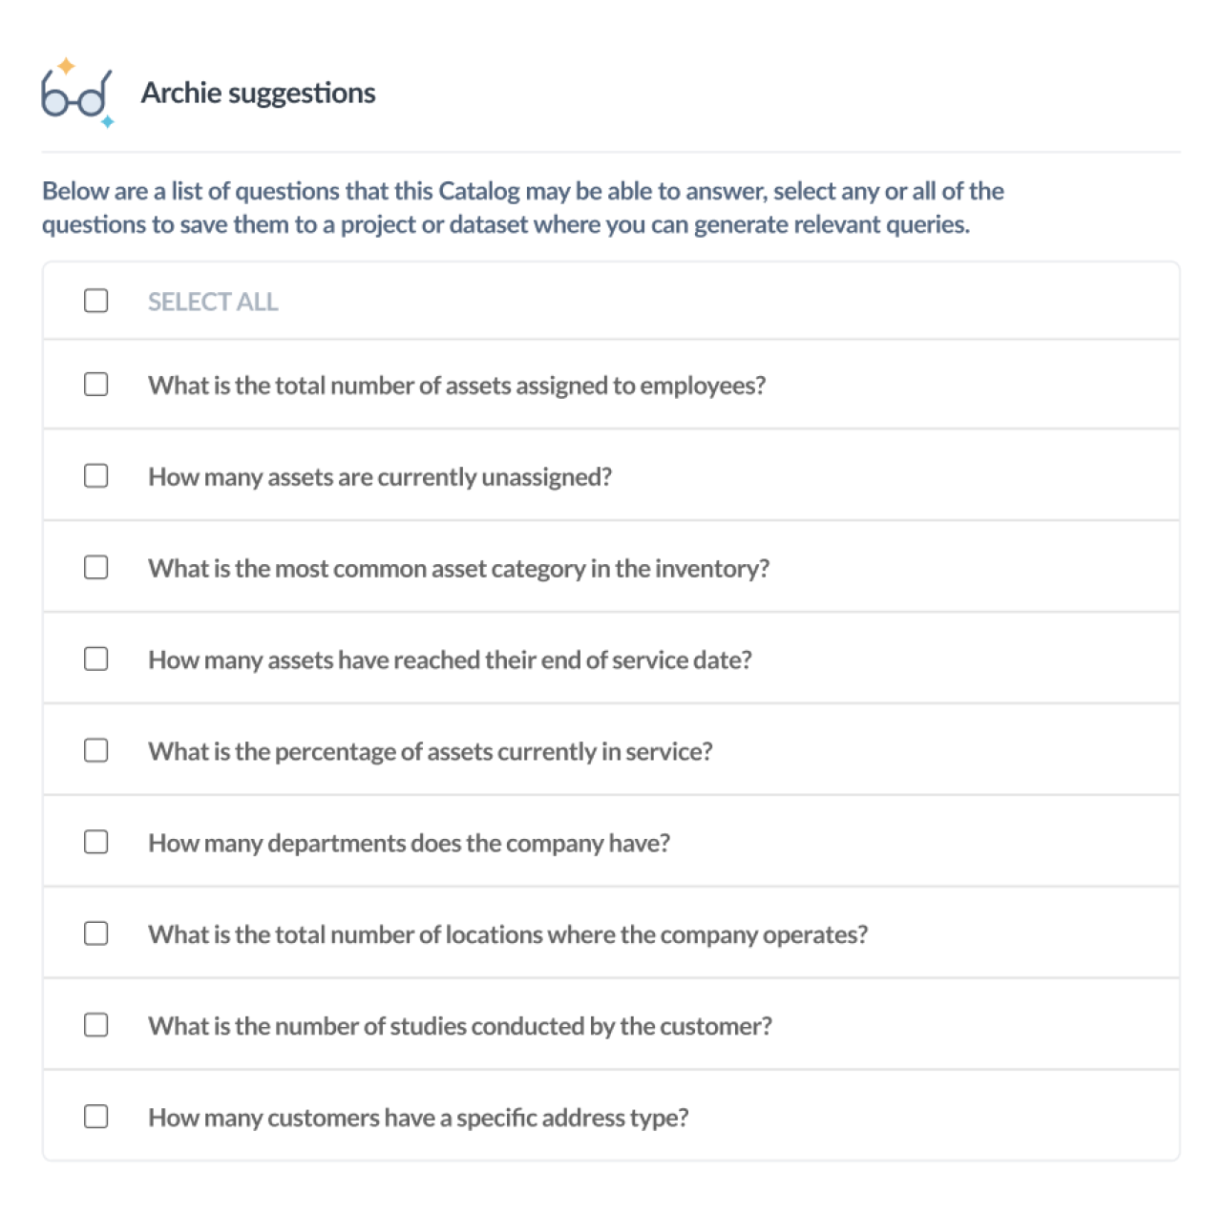
Task: Select the most common asset category question text
Action: tap(458, 569)
